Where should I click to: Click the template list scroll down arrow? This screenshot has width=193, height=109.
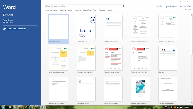coord(191,103)
